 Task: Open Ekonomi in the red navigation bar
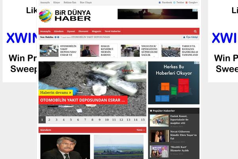coord(83,31)
